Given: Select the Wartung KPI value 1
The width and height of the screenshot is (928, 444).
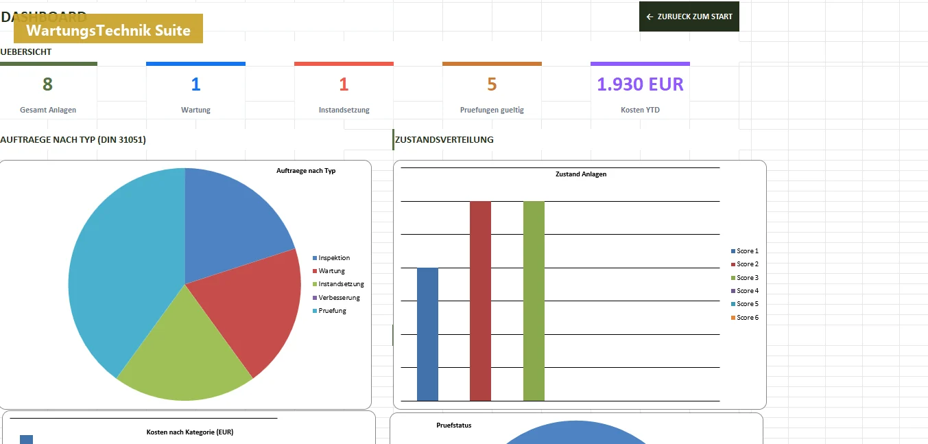Looking at the screenshot, I should pos(195,84).
